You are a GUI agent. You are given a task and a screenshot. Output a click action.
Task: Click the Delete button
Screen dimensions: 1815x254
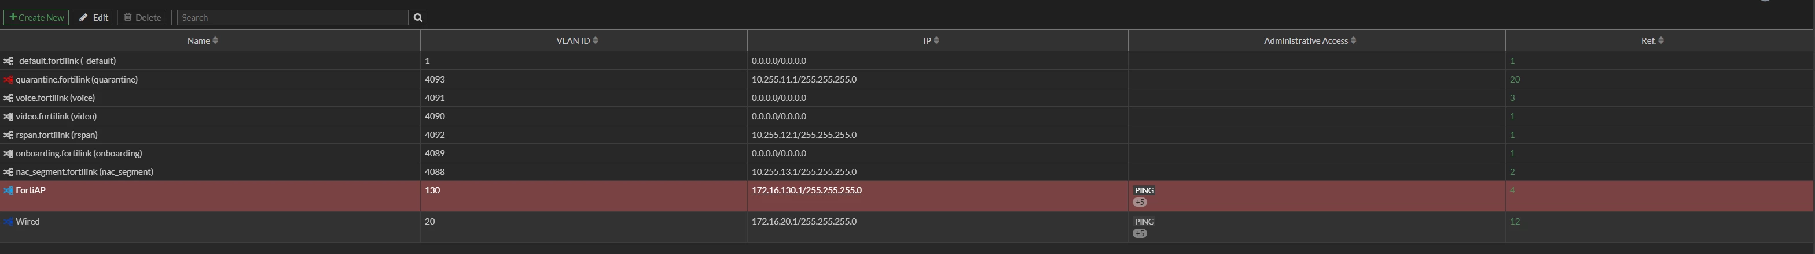[x=142, y=17]
